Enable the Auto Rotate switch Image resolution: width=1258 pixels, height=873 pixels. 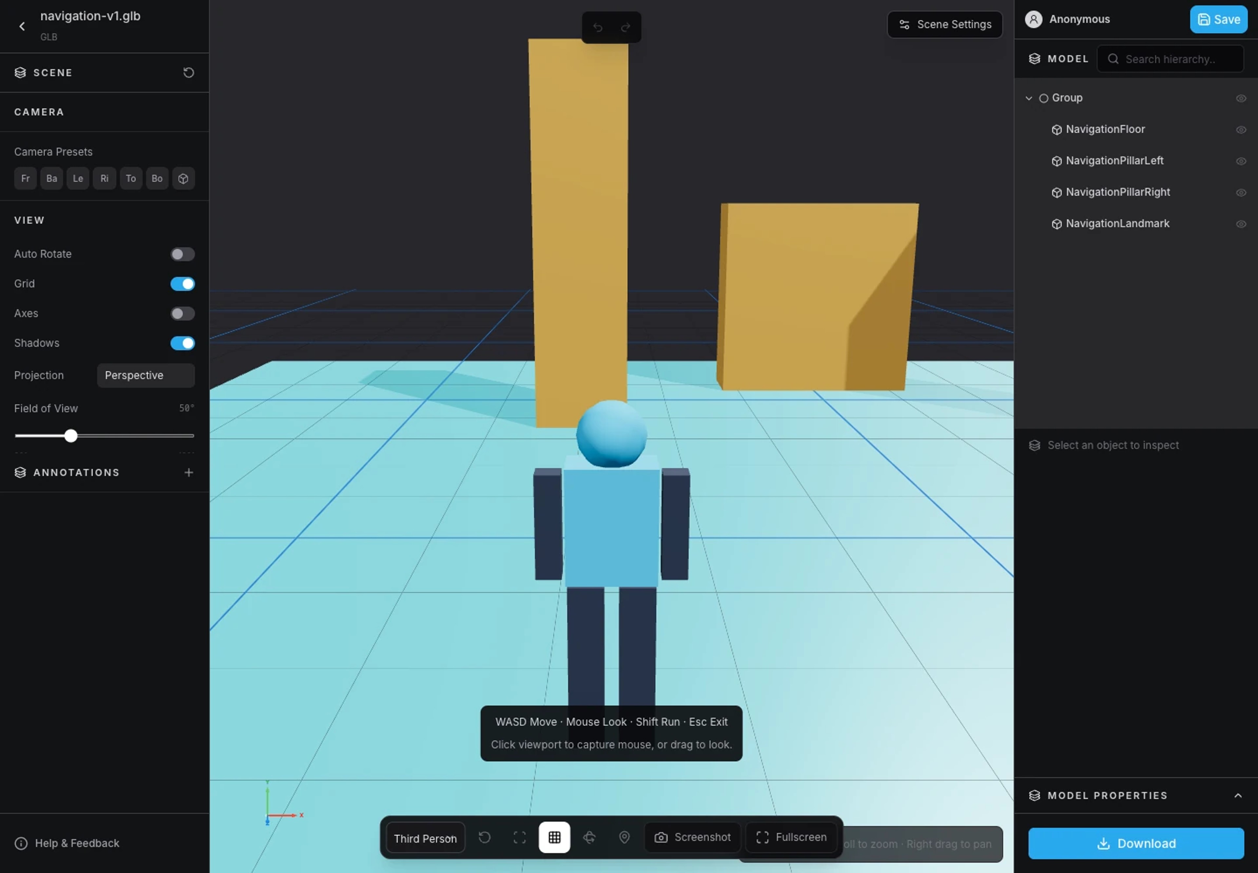(x=182, y=254)
